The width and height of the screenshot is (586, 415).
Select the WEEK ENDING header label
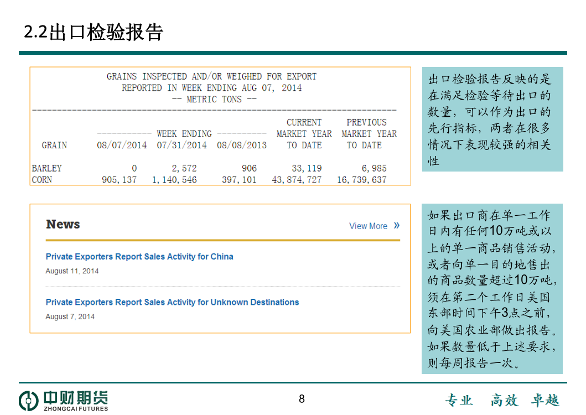[x=184, y=134]
